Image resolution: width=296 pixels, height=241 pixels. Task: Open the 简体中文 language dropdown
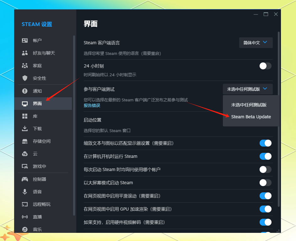(x=256, y=43)
